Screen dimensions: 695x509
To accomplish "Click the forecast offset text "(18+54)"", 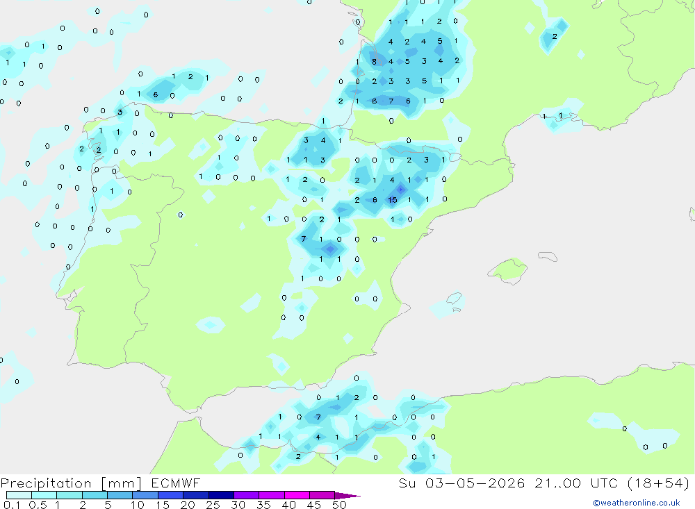I will [x=659, y=483].
